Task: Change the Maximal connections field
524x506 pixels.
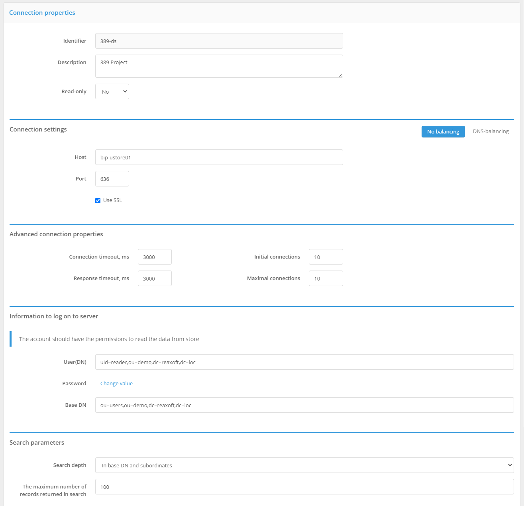Action: (x=326, y=278)
